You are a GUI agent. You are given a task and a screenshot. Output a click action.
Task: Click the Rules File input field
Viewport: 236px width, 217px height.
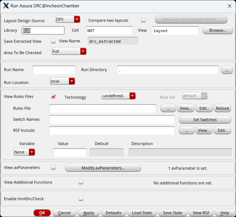click(103, 108)
